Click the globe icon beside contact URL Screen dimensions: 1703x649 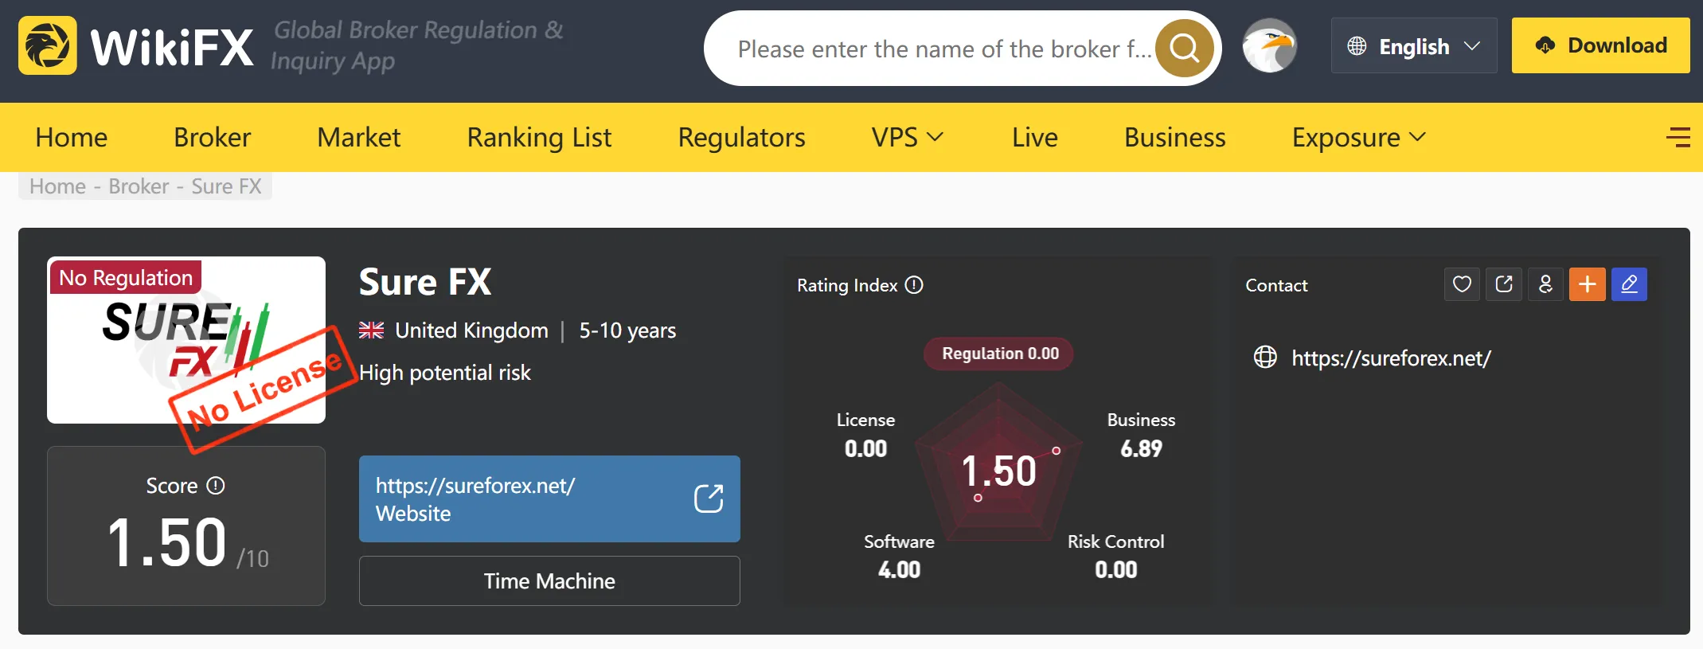click(x=1265, y=358)
